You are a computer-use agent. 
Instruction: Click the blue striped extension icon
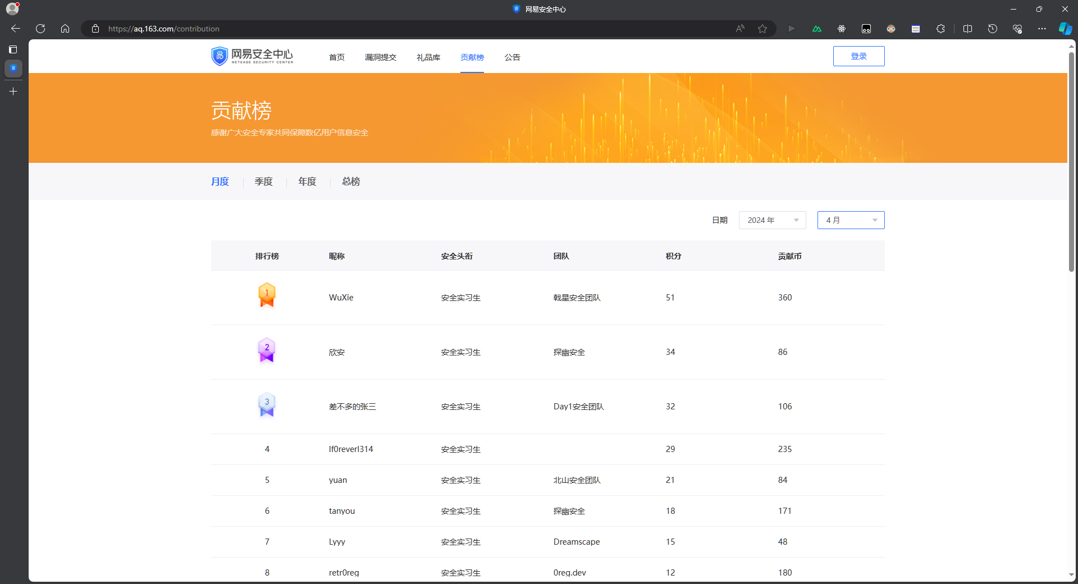916,29
